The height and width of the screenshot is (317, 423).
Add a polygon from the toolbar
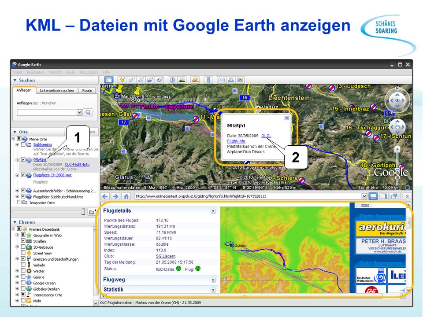(x=131, y=80)
